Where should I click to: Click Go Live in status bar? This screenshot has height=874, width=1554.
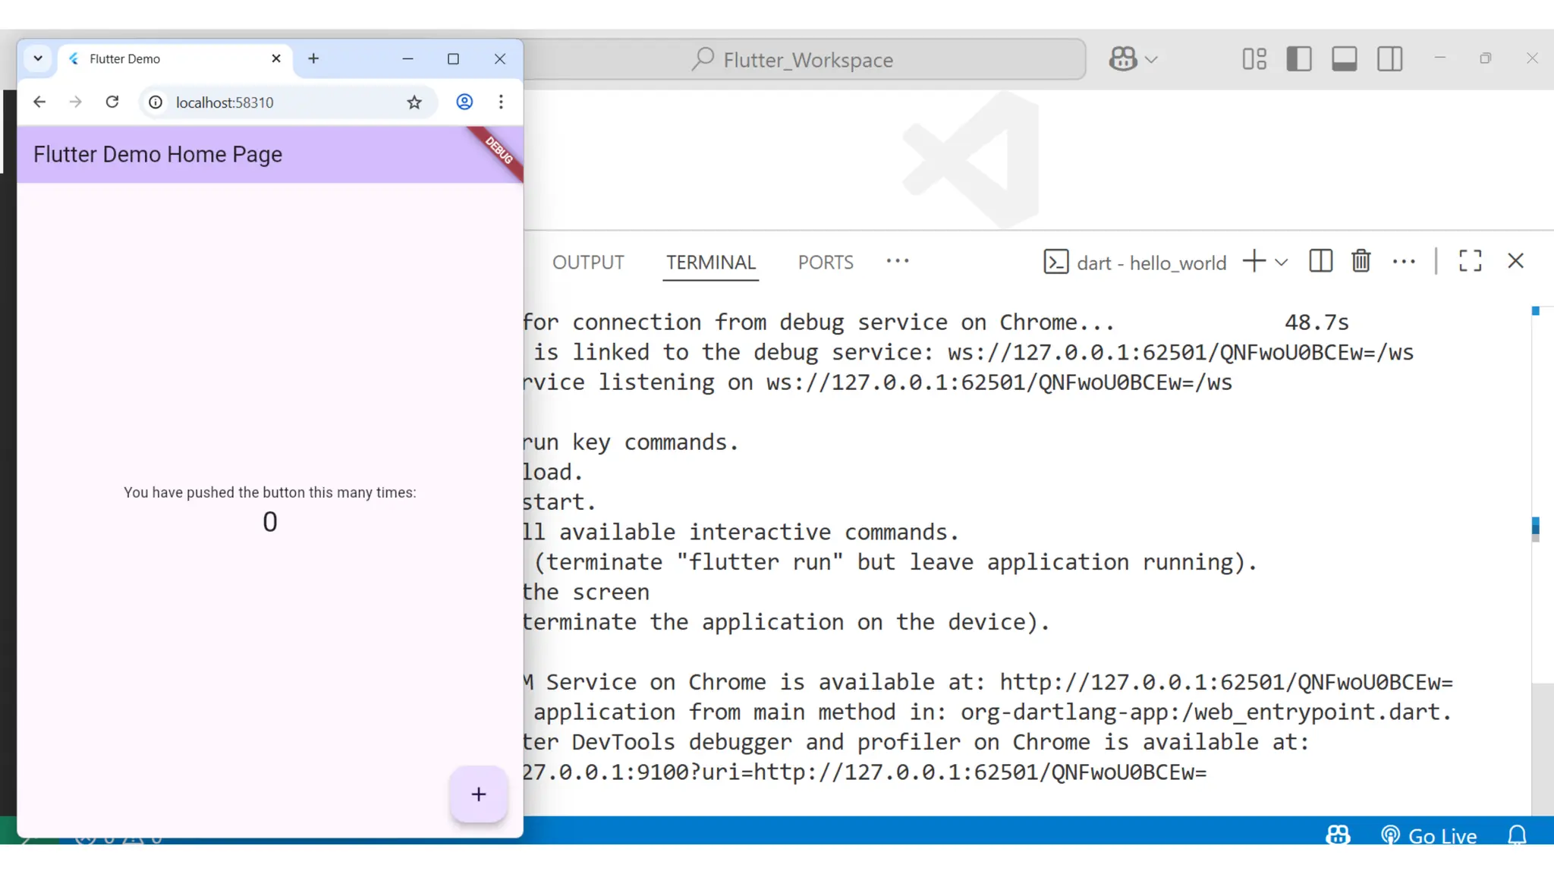pos(1429,835)
